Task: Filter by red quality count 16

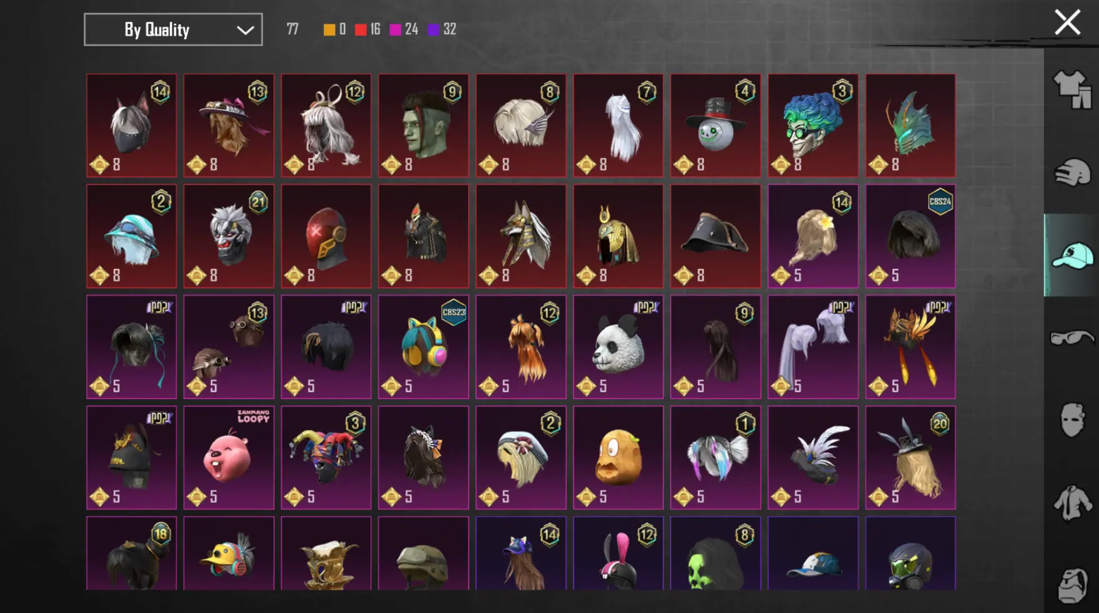Action: point(368,29)
